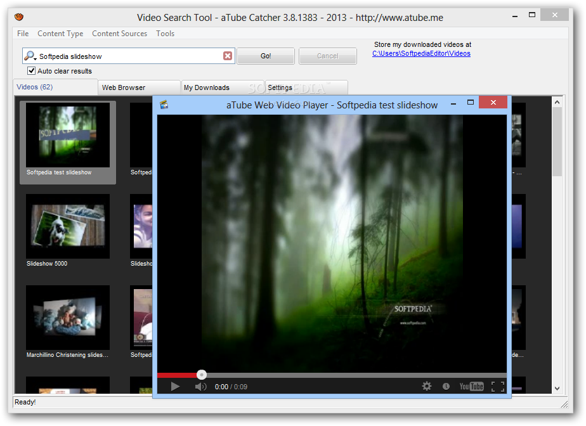Toggle the Auto clear results checkbox
This screenshot has height=426, width=586.
[32, 70]
